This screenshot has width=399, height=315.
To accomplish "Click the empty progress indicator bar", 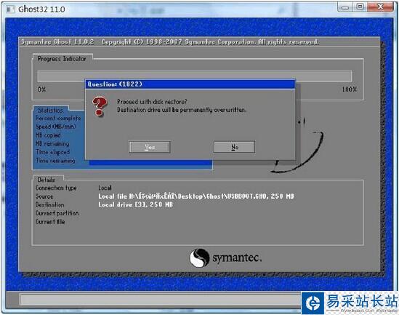I will click(195, 76).
